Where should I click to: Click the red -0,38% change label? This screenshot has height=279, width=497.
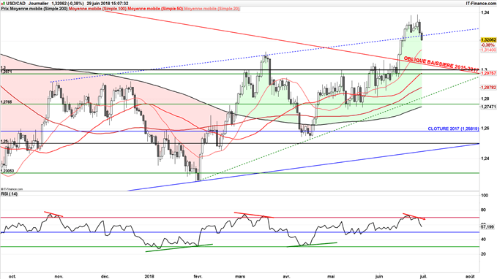point(488,45)
